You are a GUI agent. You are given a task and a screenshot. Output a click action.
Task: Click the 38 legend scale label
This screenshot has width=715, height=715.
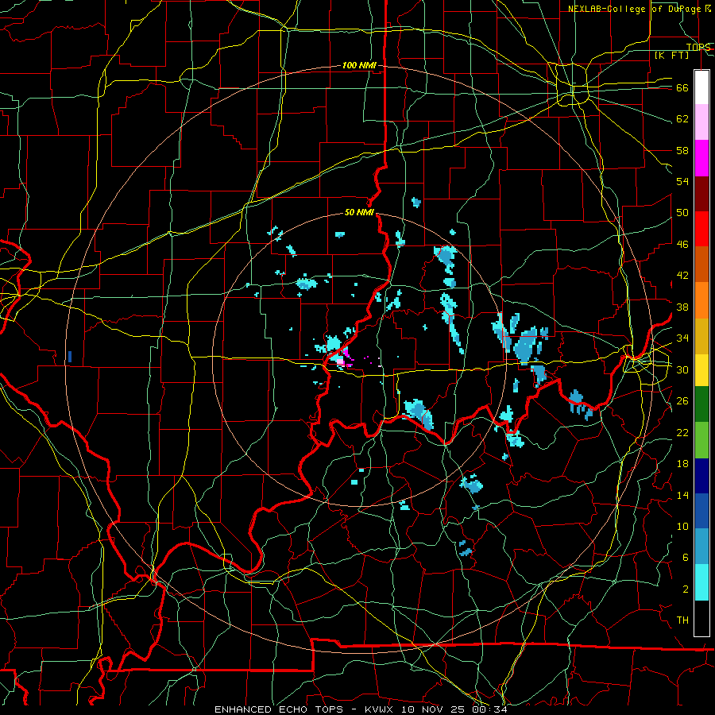click(x=682, y=307)
